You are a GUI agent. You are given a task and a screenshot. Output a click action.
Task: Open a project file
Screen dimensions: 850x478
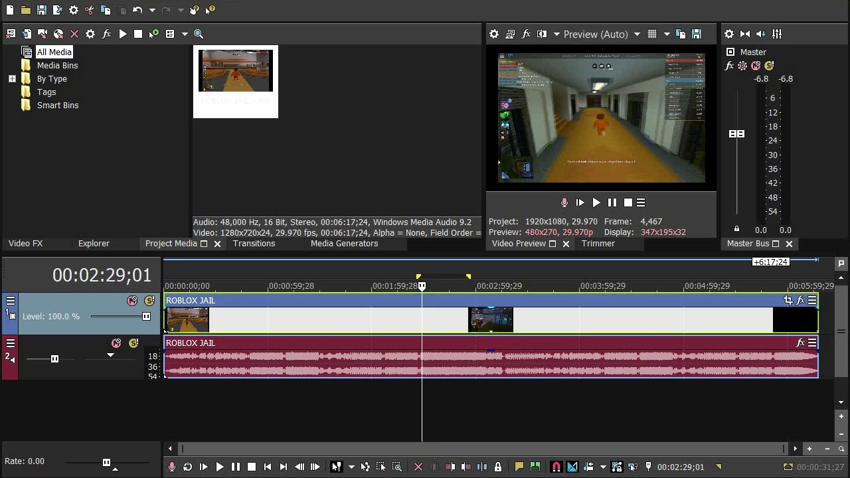coord(25,10)
